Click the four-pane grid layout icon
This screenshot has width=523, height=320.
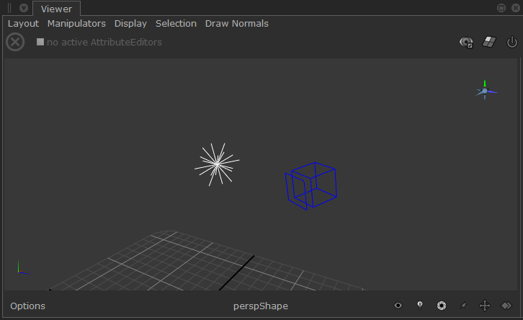tap(489, 42)
